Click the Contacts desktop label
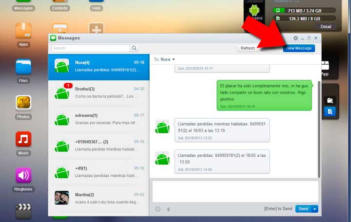The image size is (351, 222). [x=59, y=8]
